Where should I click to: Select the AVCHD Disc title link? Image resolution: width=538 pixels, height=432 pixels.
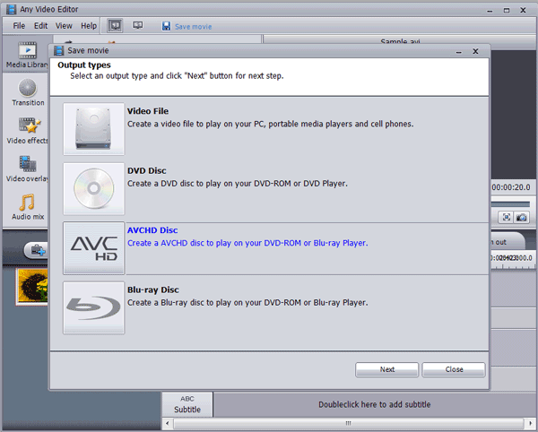[152, 230]
